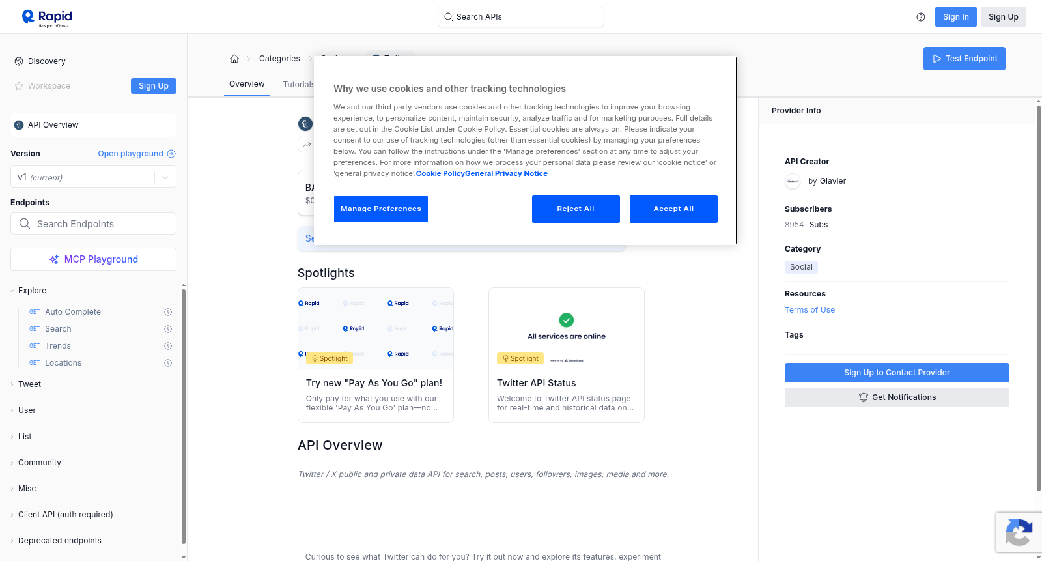1042x561 pixels.
Task: Click the Rapid logo
Action: click(47, 18)
